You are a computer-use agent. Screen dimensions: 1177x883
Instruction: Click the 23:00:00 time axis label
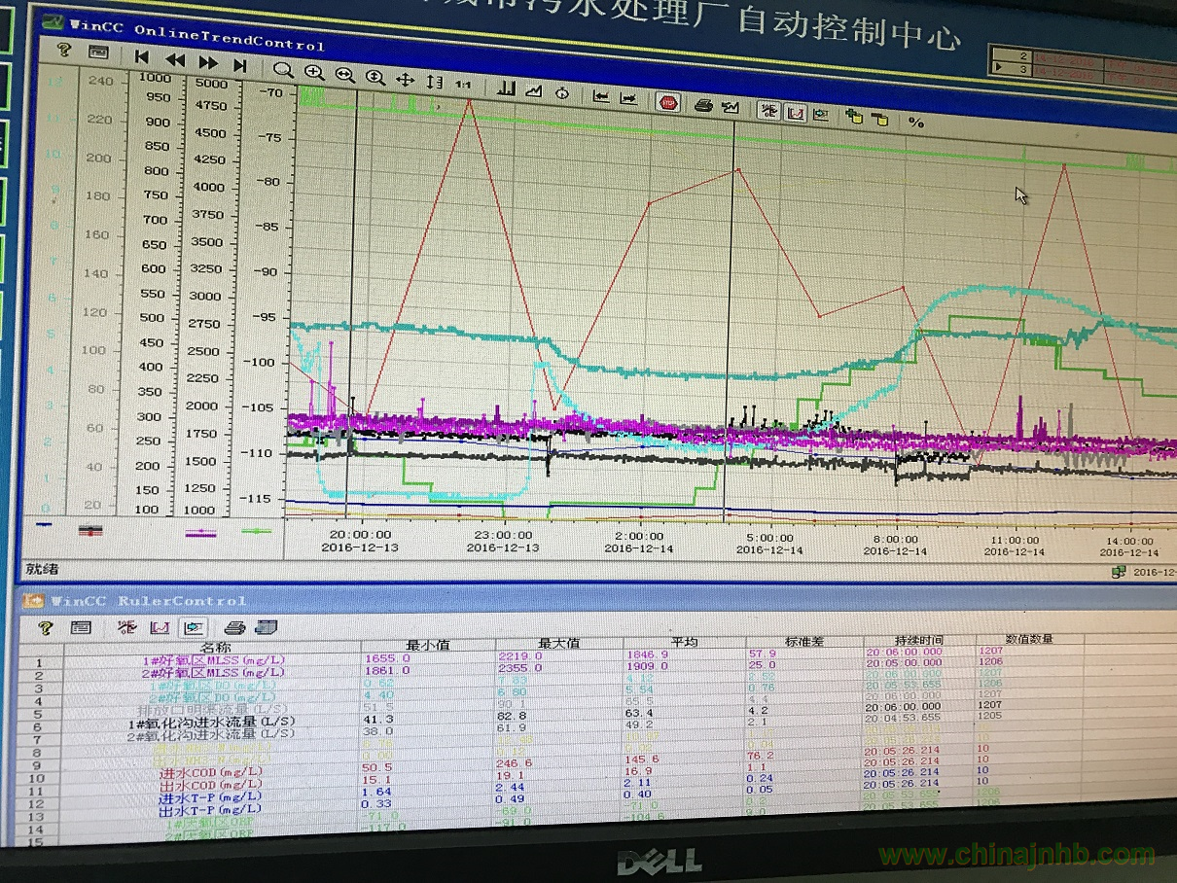[503, 535]
